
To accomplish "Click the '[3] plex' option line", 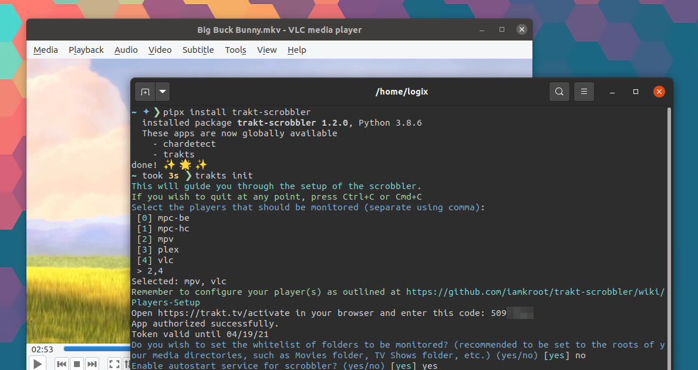I will click(x=157, y=250).
